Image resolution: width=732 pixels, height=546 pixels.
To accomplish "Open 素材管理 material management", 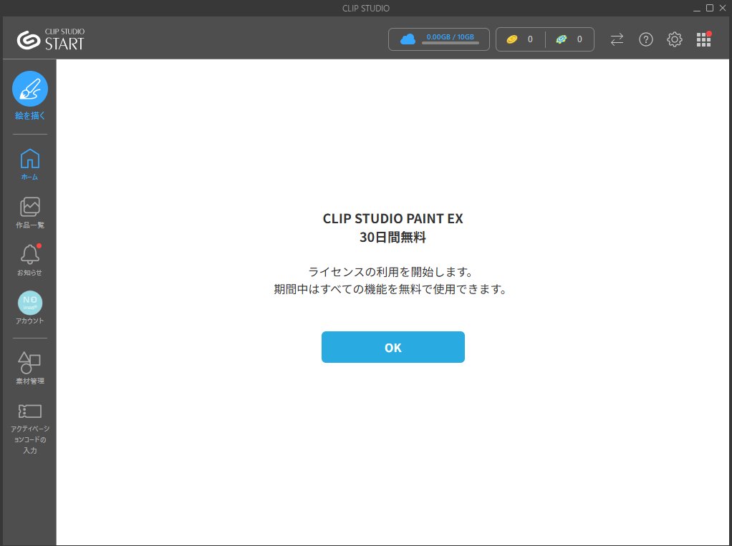I will point(30,368).
